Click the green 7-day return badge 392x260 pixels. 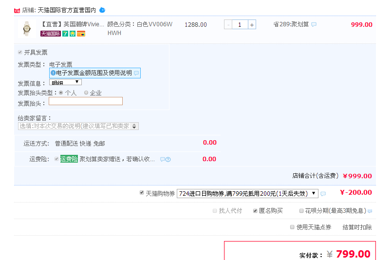pos(65,34)
